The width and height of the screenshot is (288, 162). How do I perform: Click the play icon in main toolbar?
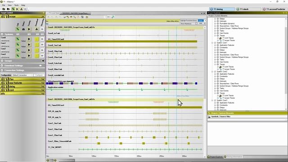pyautogui.click(x=17, y=9)
